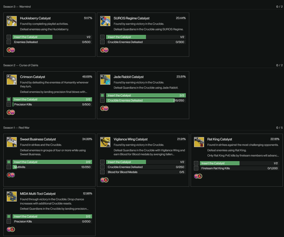Click Rat King Insert the Catalyst progress bar
The width and height of the screenshot is (284, 237).
pyautogui.click(x=240, y=163)
